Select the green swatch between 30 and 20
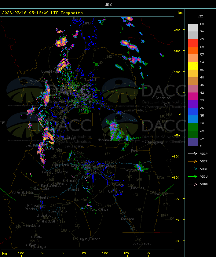This screenshot has width=216, height=257. point(193,127)
